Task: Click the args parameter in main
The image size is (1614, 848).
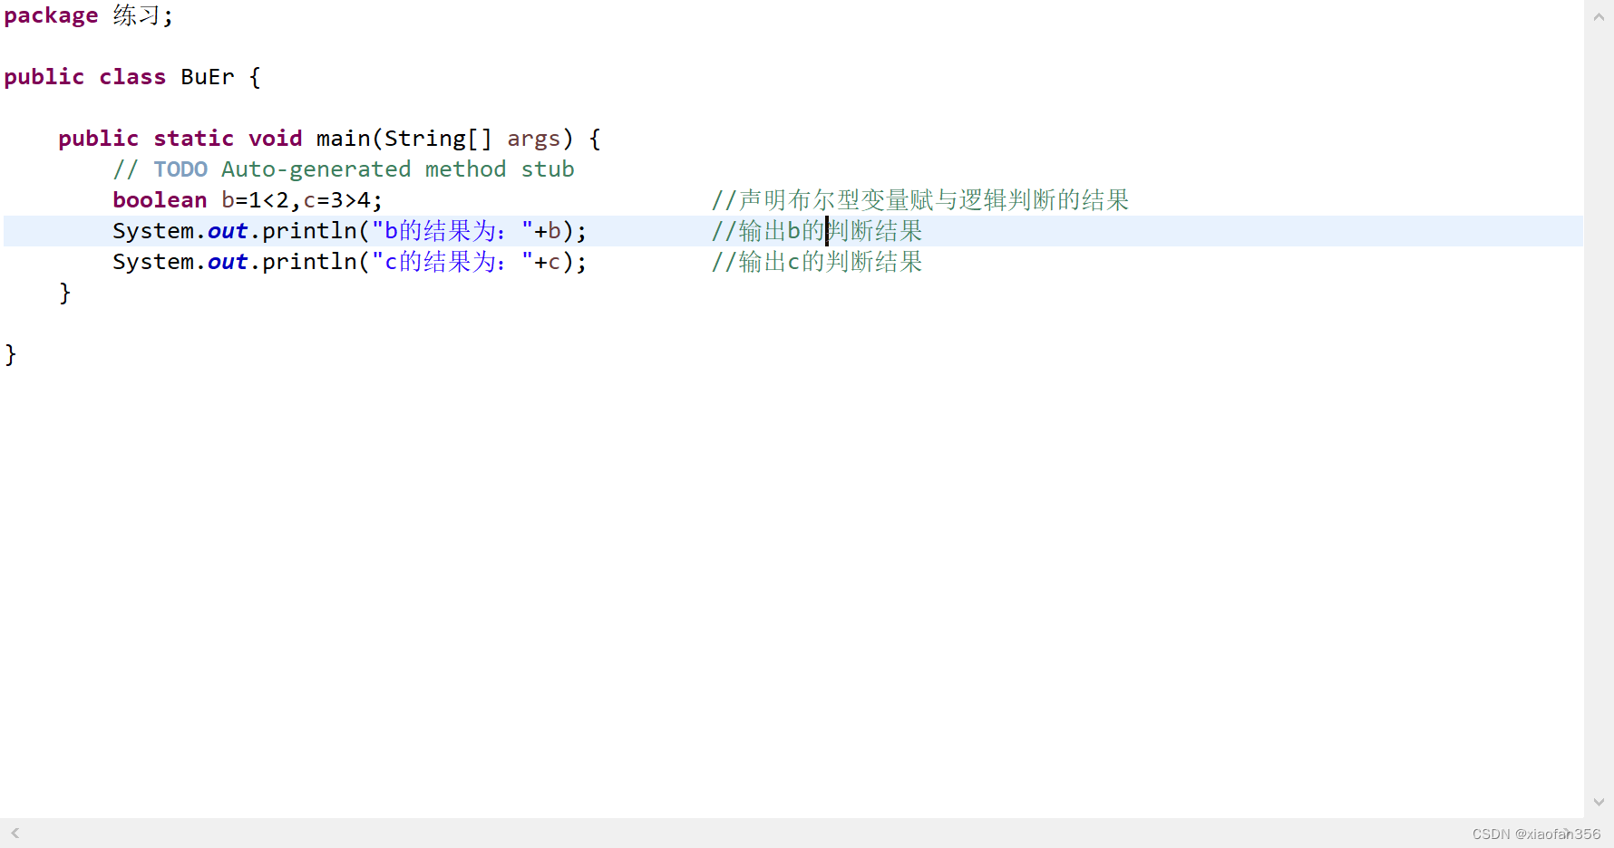Action: (534, 138)
